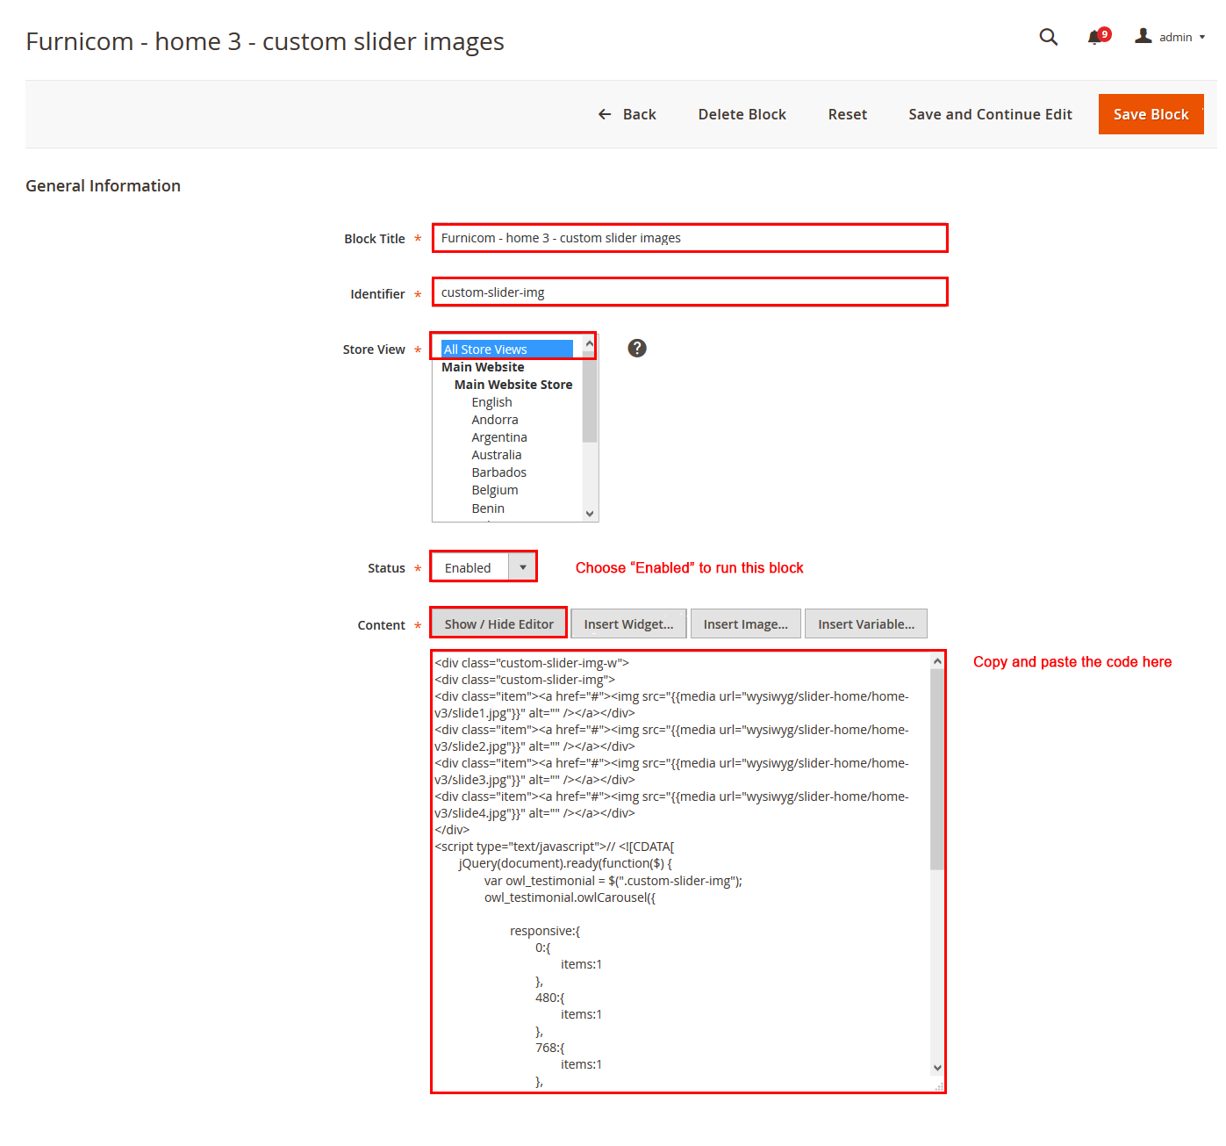Click Show / Hide Editor button

(x=498, y=623)
